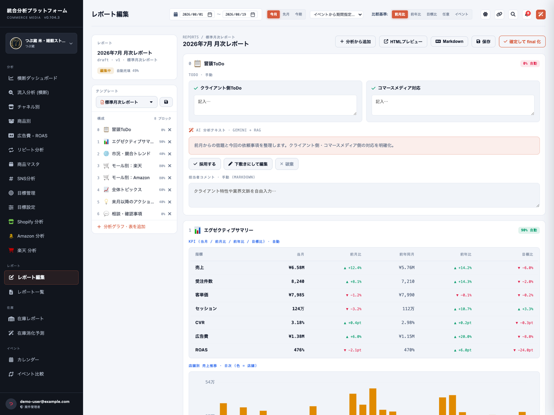Open レポート一覧 in sidebar

(x=42, y=292)
